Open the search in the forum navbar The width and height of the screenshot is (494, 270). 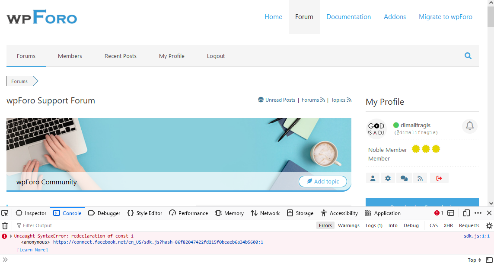[468, 56]
